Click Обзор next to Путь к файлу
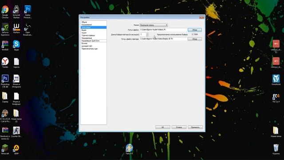 (x=194, y=30)
